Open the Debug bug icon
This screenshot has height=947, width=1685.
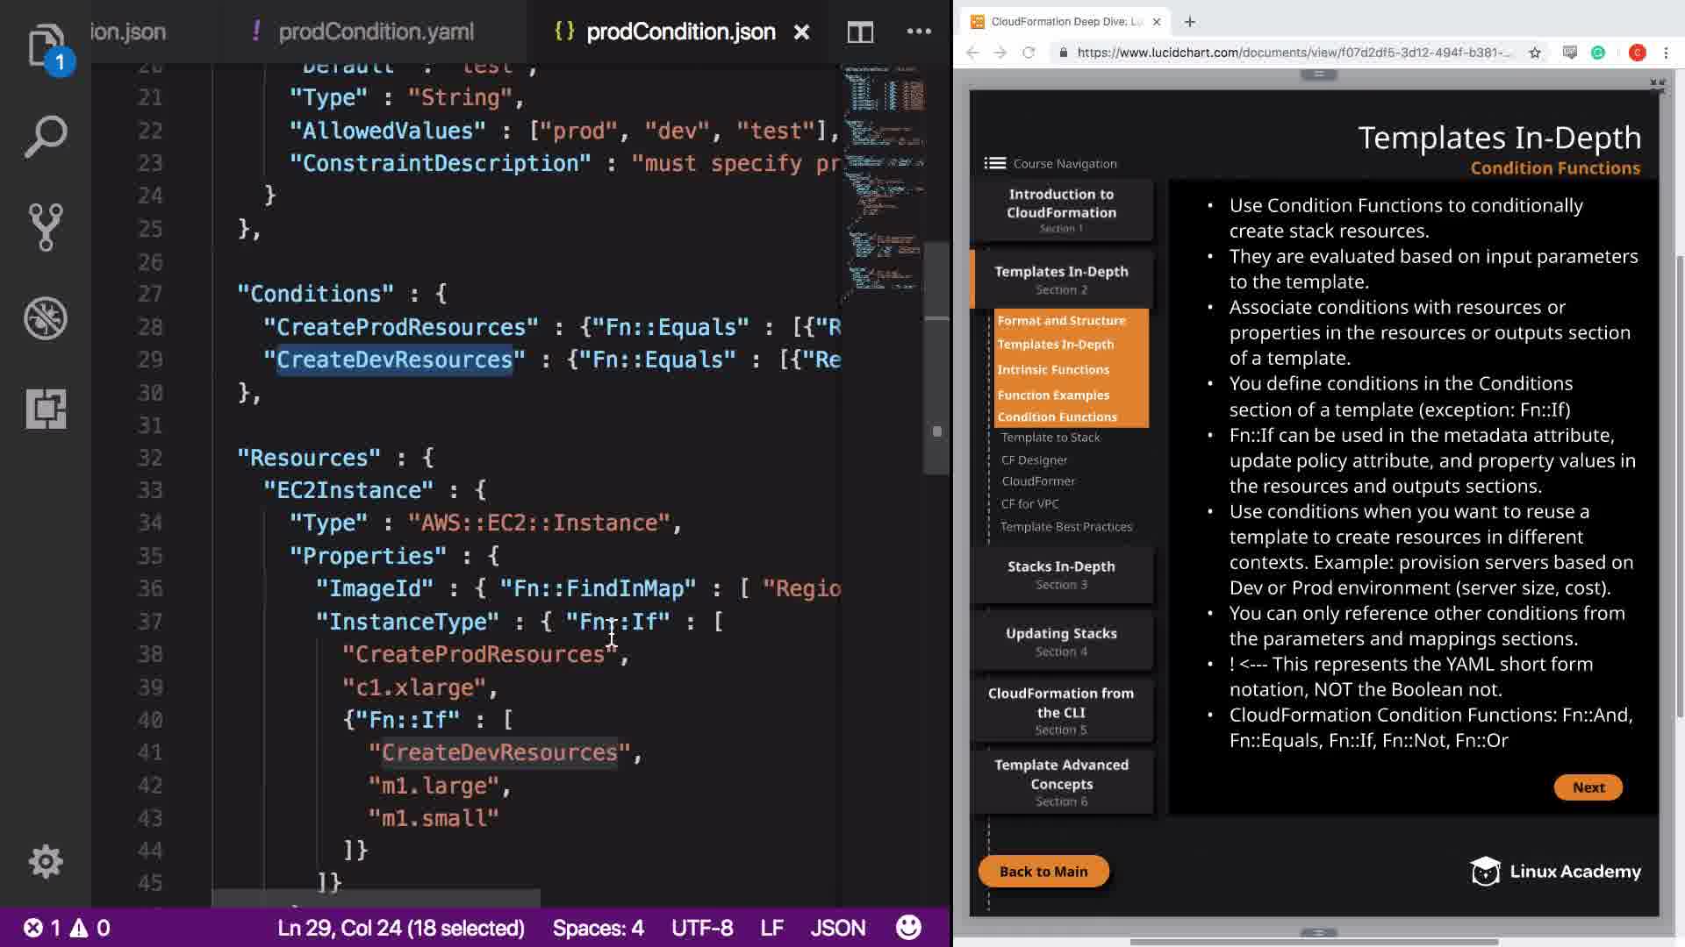(46, 318)
